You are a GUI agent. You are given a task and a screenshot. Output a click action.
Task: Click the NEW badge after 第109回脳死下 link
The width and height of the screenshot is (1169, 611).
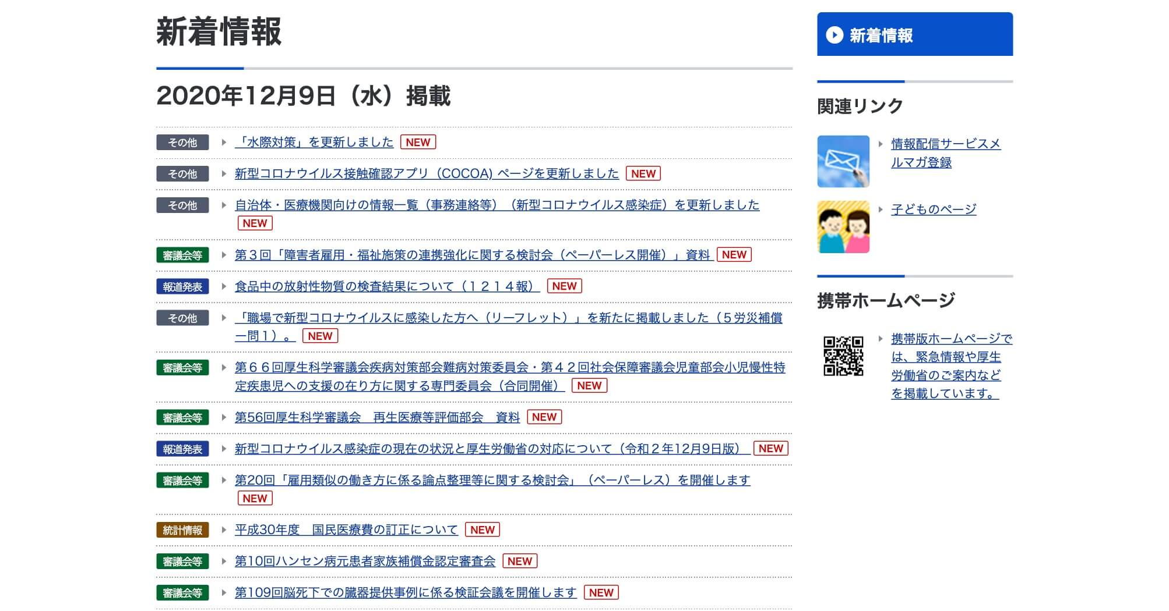tap(601, 593)
